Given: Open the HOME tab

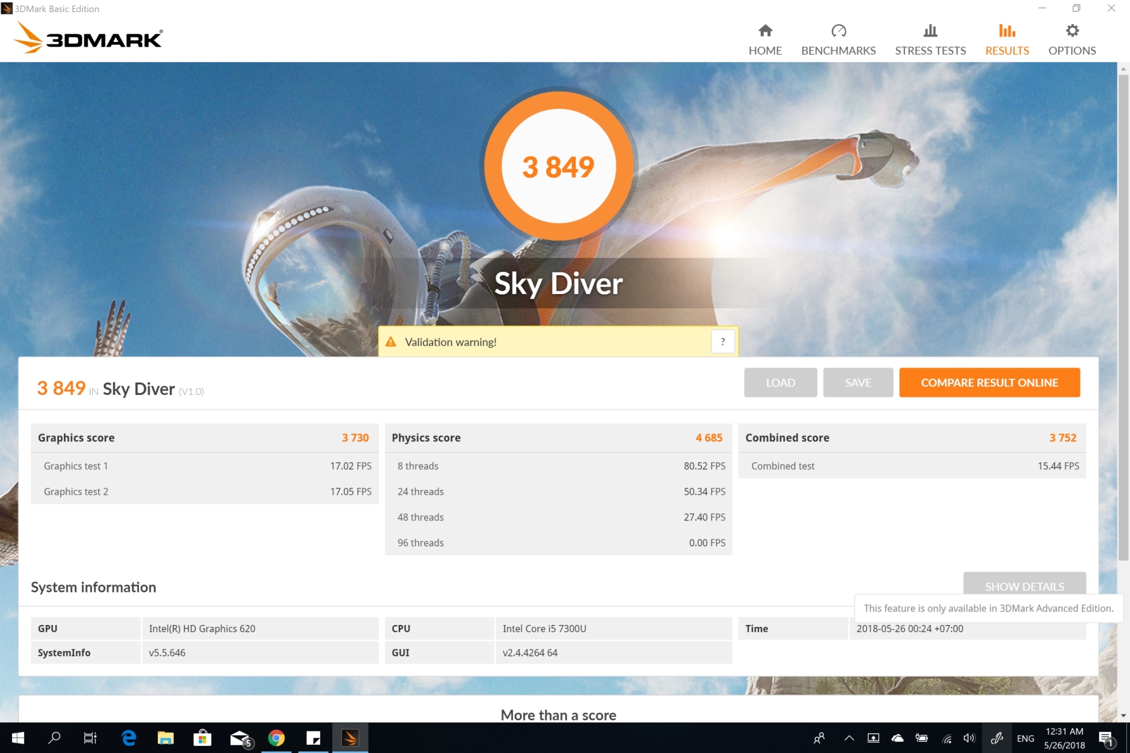Looking at the screenshot, I should tap(765, 40).
